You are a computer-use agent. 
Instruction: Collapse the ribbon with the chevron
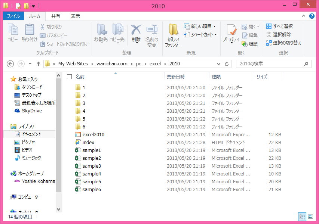tap(304, 16)
